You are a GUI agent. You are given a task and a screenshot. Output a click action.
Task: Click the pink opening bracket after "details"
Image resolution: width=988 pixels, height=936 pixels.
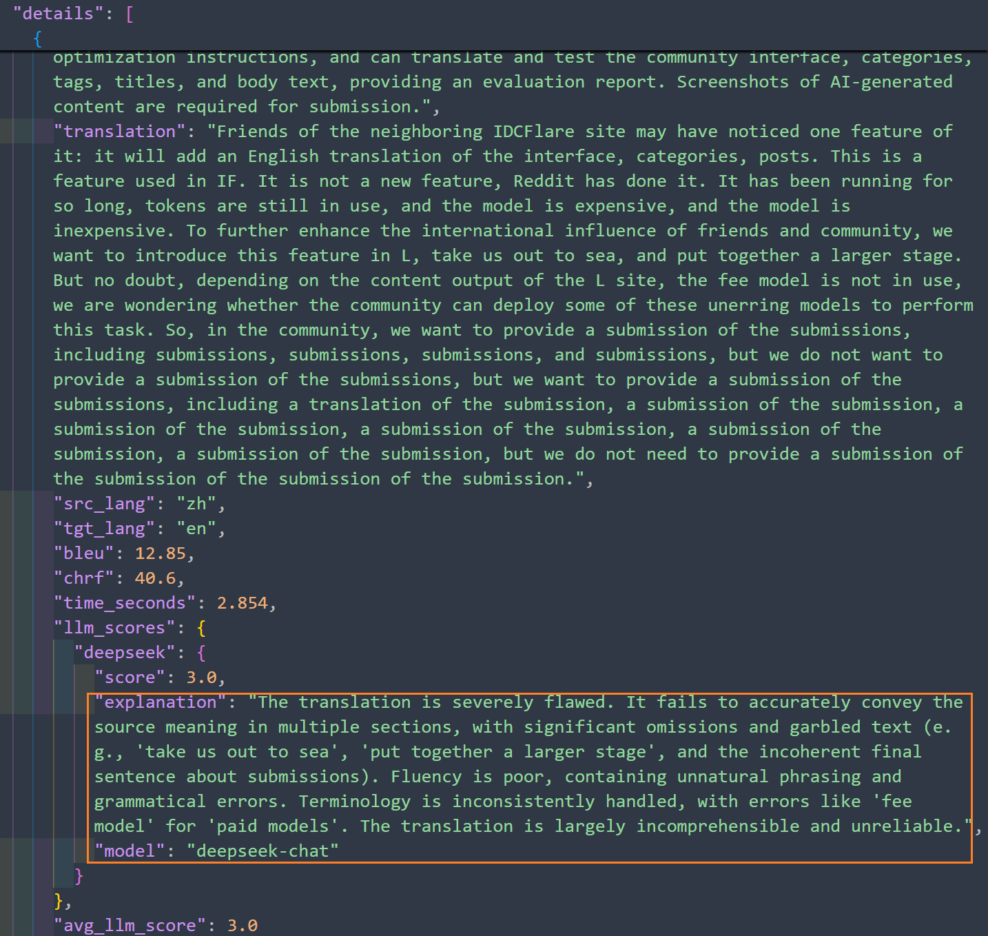tap(130, 14)
